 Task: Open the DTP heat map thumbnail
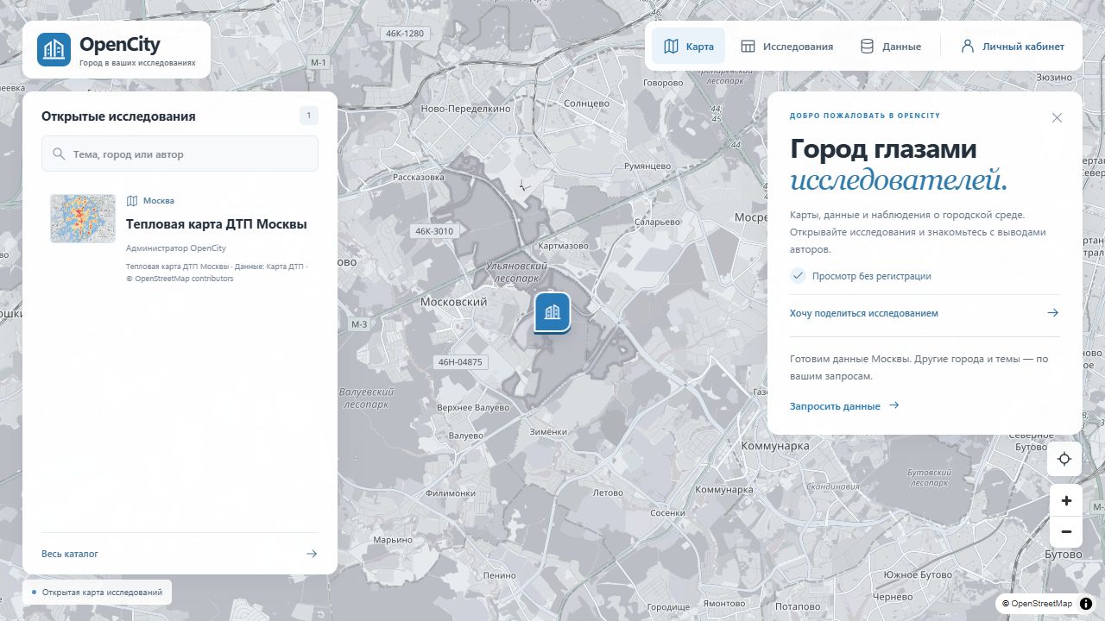83,218
